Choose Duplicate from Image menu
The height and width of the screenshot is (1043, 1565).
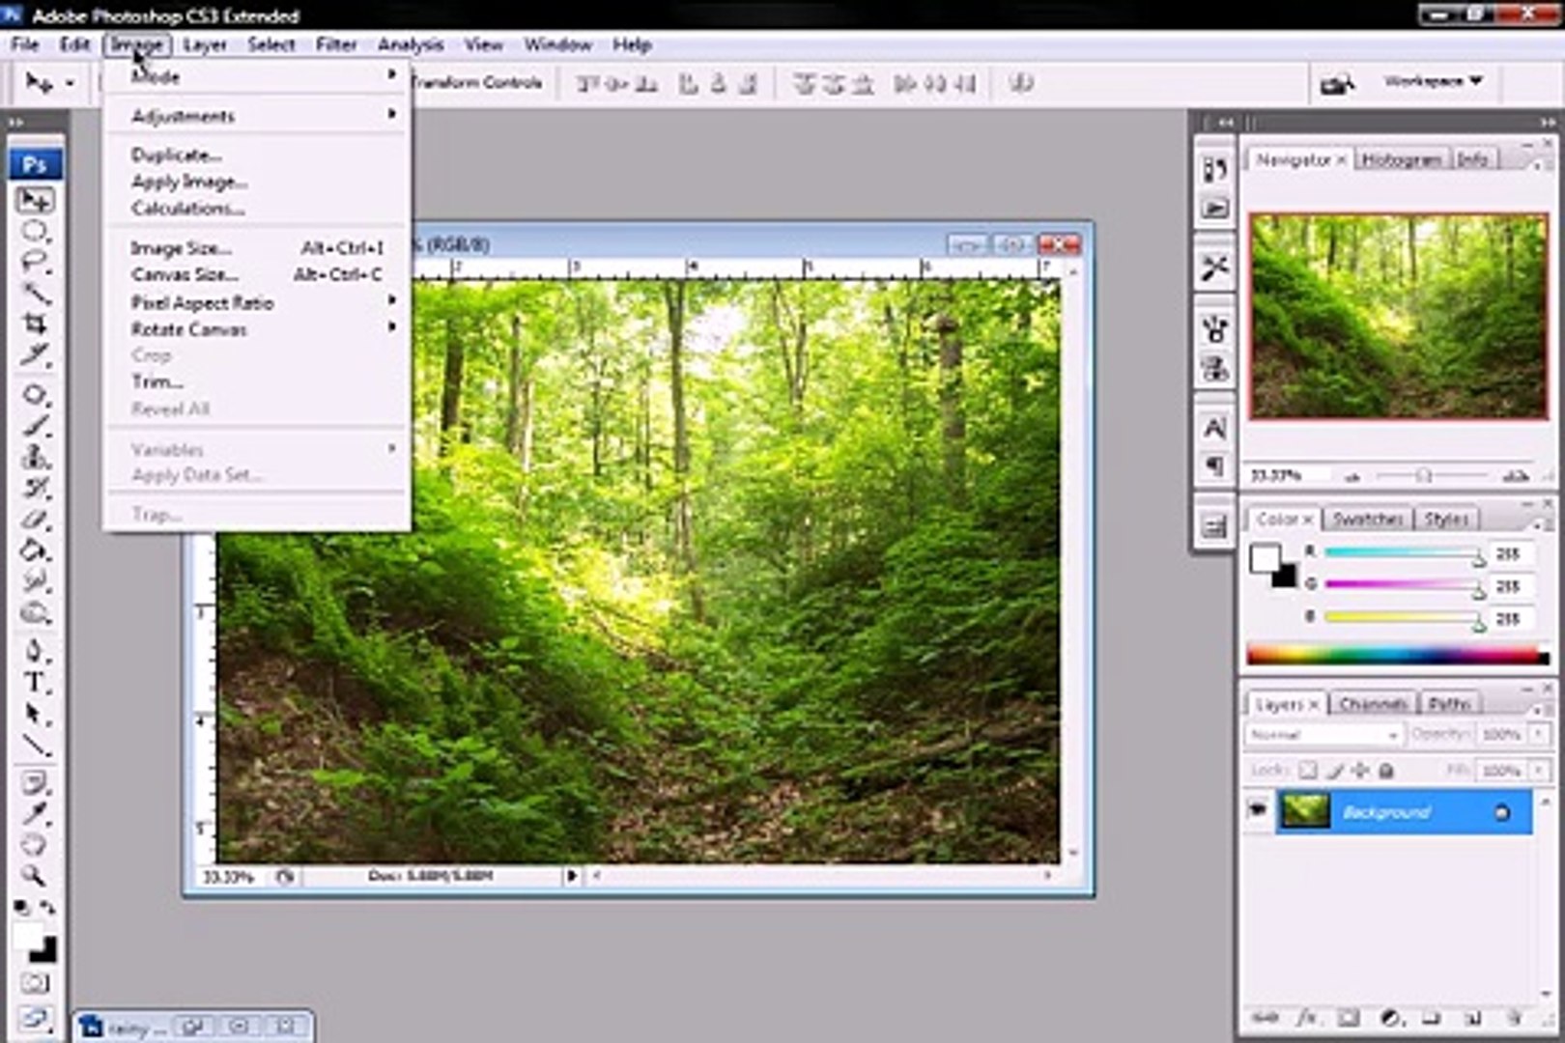click(x=258, y=155)
